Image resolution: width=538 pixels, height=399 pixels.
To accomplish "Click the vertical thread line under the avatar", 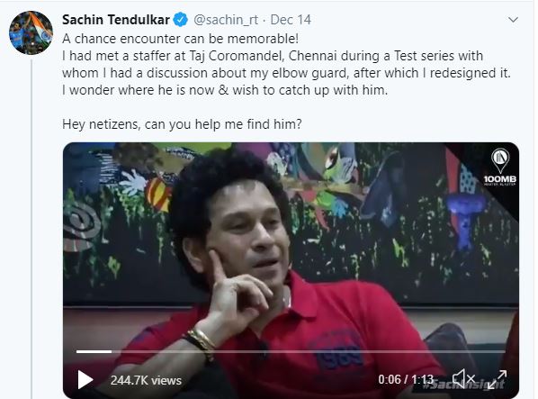I will [x=31, y=229].
